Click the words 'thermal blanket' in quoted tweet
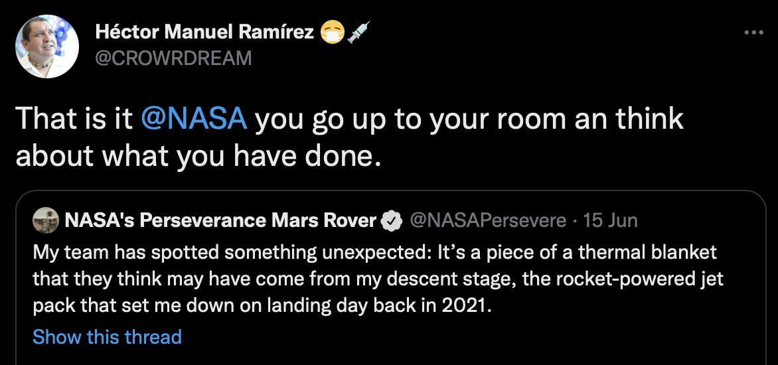 [647, 253]
